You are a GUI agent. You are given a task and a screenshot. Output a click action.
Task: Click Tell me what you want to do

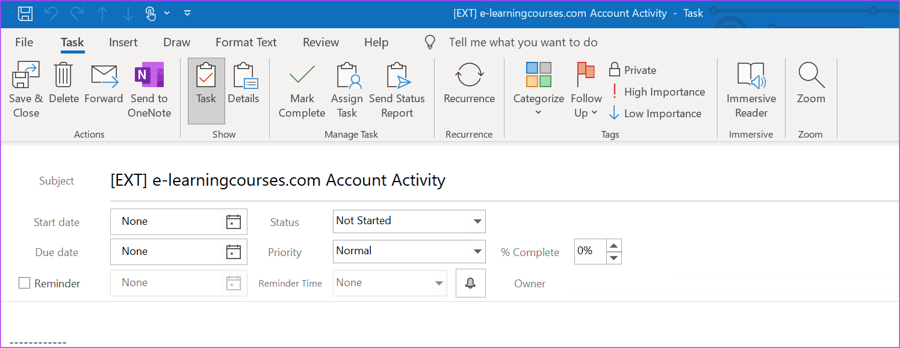click(x=523, y=42)
